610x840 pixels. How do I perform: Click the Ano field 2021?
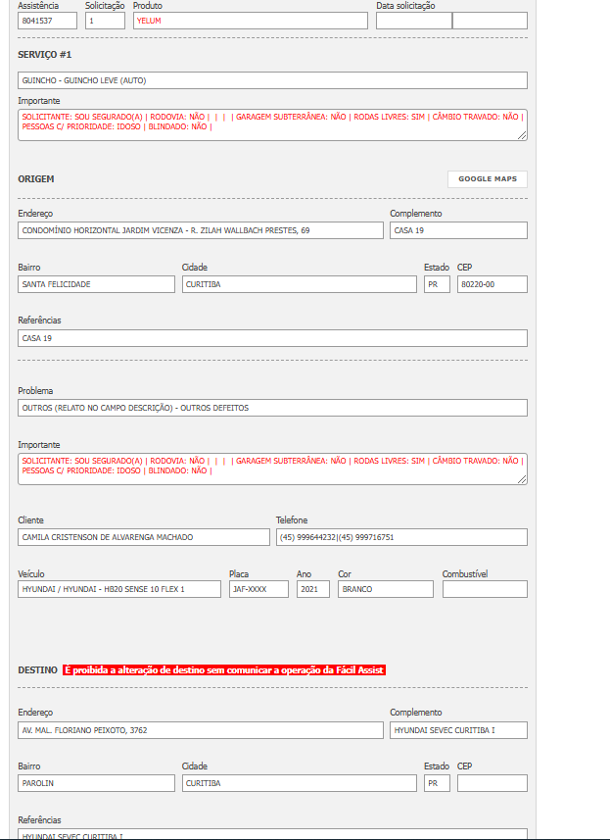pyautogui.click(x=313, y=589)
